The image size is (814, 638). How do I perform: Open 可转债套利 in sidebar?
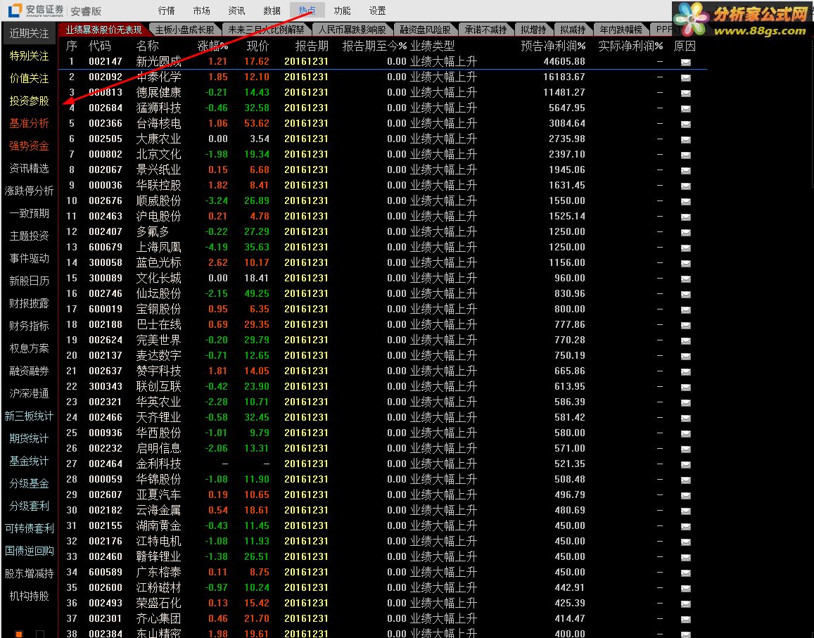pyautogui.click(x=29, y=528)
